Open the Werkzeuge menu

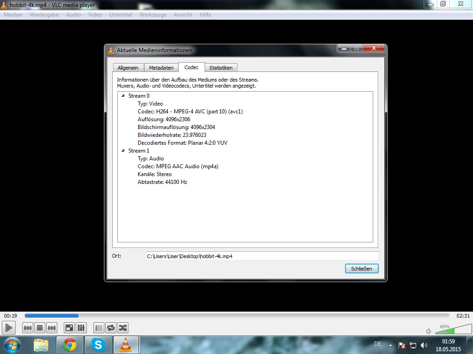tap(153, 14)
